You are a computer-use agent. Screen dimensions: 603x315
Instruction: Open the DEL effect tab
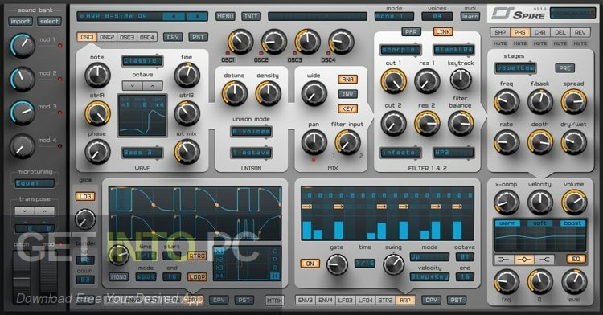560,32
